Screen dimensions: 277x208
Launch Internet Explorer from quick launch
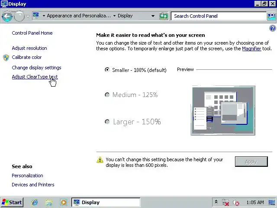point(35,202)
